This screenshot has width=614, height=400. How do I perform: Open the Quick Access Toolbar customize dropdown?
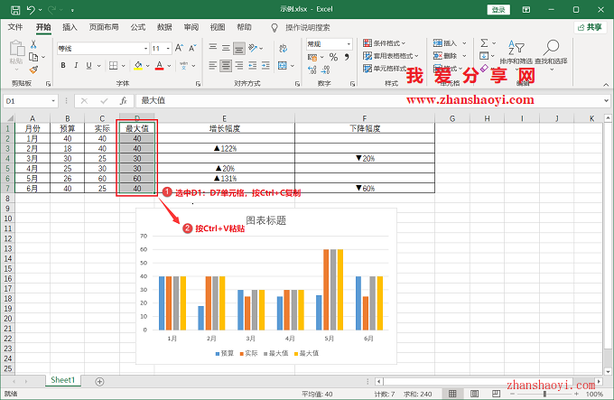click(x=72, y=10)
